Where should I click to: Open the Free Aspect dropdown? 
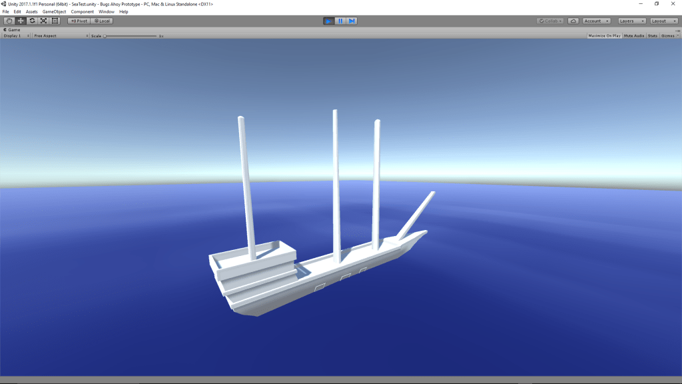[60, 35]
